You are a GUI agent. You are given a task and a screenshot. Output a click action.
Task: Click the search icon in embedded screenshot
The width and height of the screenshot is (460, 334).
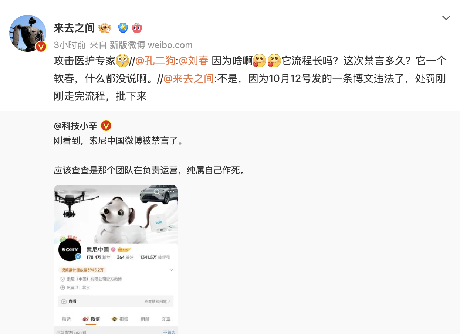(x=157, y=192)
